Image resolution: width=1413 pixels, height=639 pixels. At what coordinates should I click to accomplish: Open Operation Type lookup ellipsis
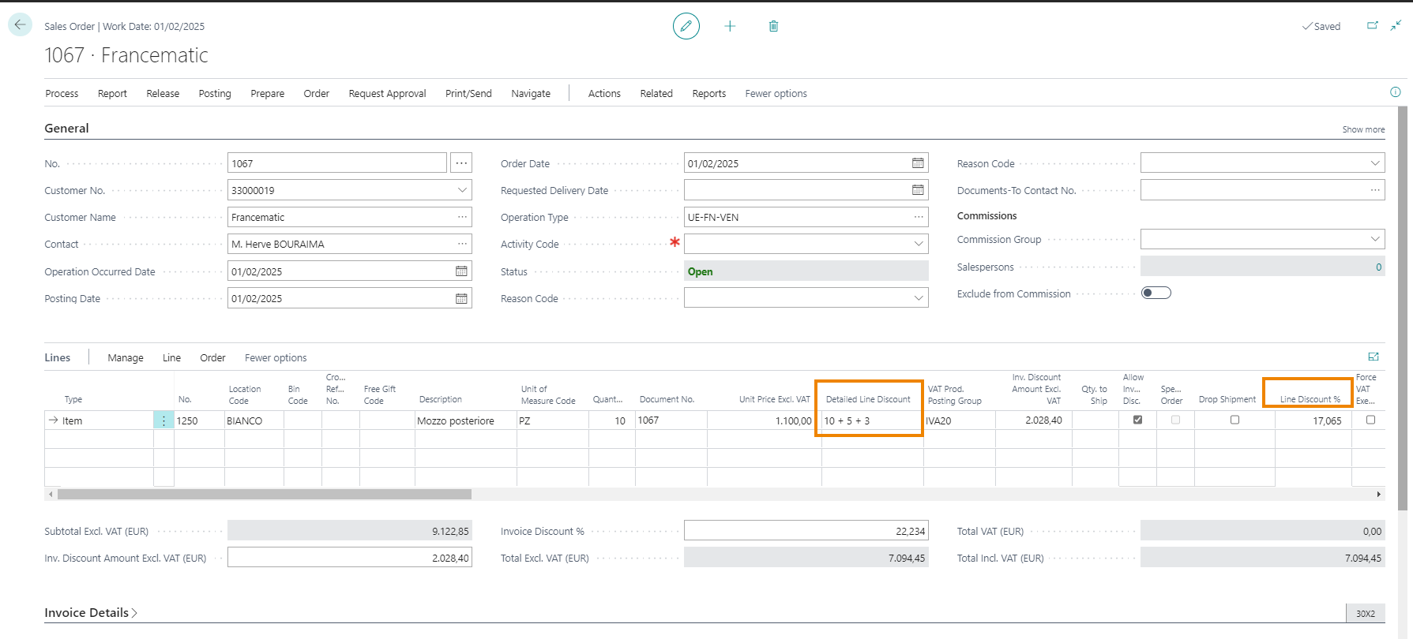point(919,217)
